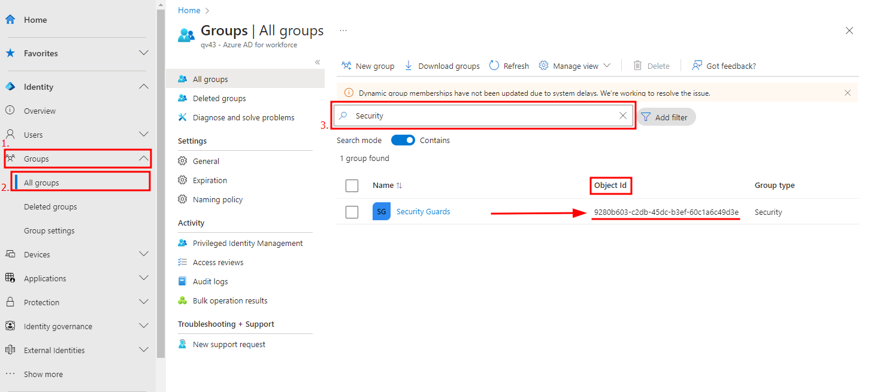Open the ellipsis menu beside the Groups title
871x392 pixels.
pyautogui.click(x=343, y=30)
